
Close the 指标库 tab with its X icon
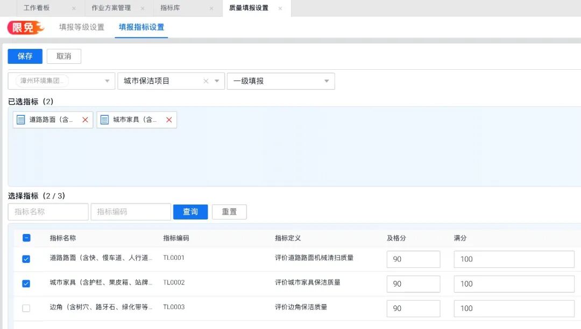pyautogui.click(x=210, y=9)
